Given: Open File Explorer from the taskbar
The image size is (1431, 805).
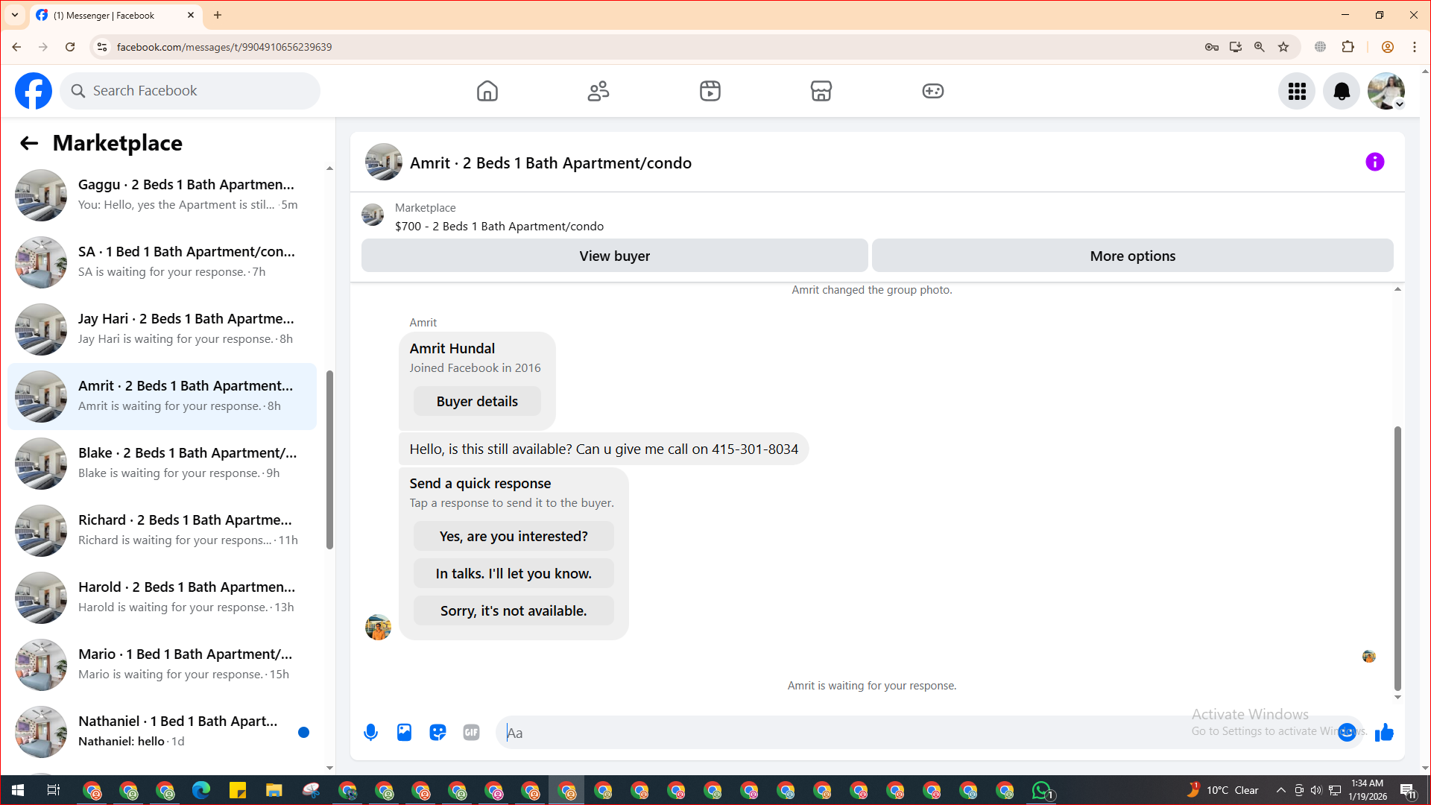Looking at the screenshot, I should tap(274, 790).
